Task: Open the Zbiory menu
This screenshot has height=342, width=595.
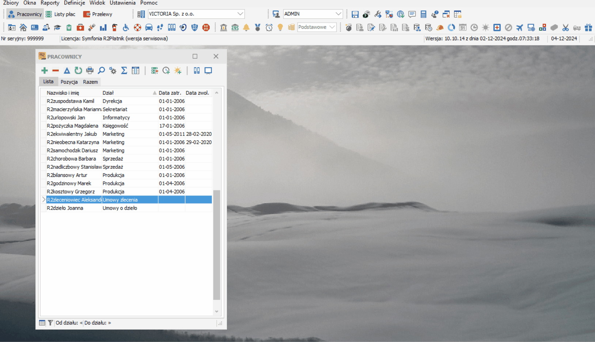Action: pos(11,3)
